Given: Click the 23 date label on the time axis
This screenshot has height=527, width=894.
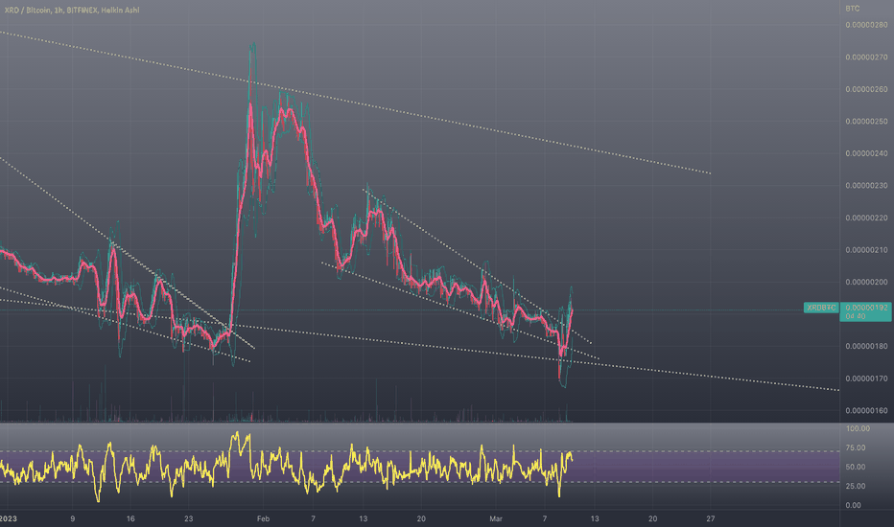Looking at the screenshot, I should (x=189, y=519).
